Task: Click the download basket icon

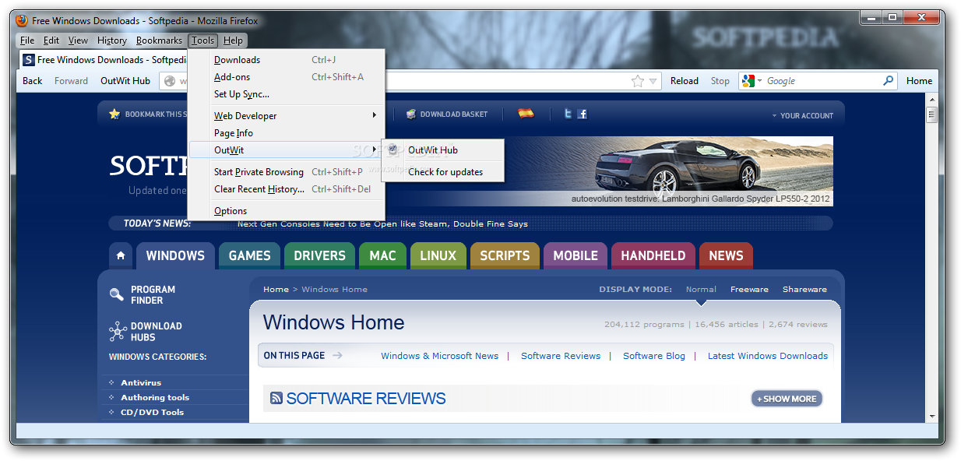Action: point(411,114)
